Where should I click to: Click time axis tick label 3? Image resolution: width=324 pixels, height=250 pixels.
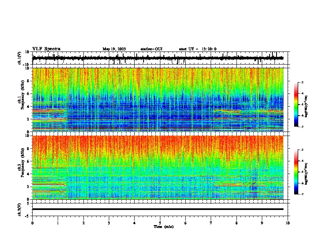click(x=109, y=223)
